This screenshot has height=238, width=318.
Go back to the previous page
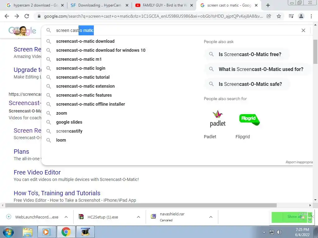coord(7,16)
